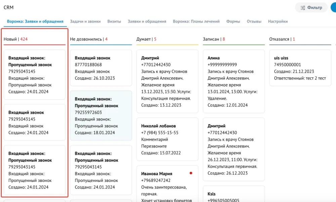
Task: Click Создано: 18.01.2024 date
Action: pyautogui.click(x=95, y=133)
